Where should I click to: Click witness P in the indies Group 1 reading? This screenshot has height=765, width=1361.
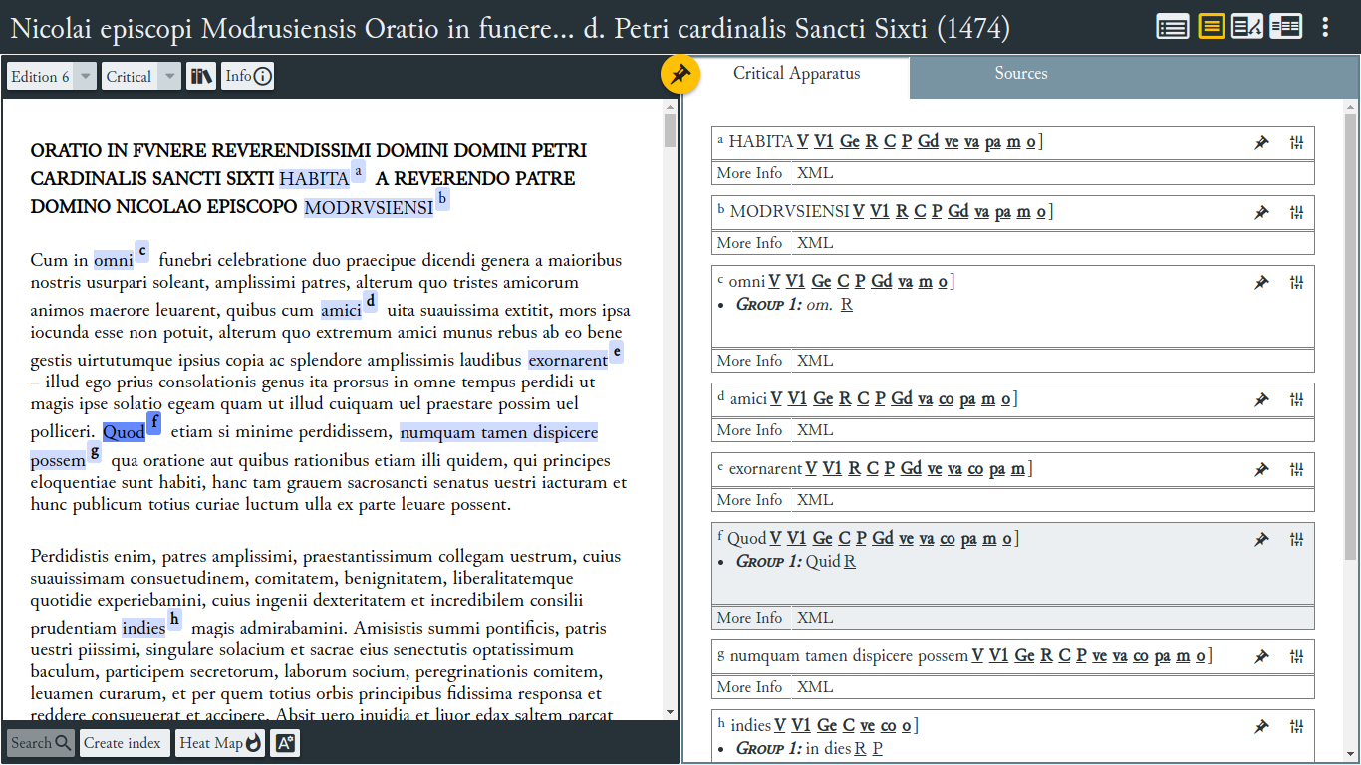(878, 749)
